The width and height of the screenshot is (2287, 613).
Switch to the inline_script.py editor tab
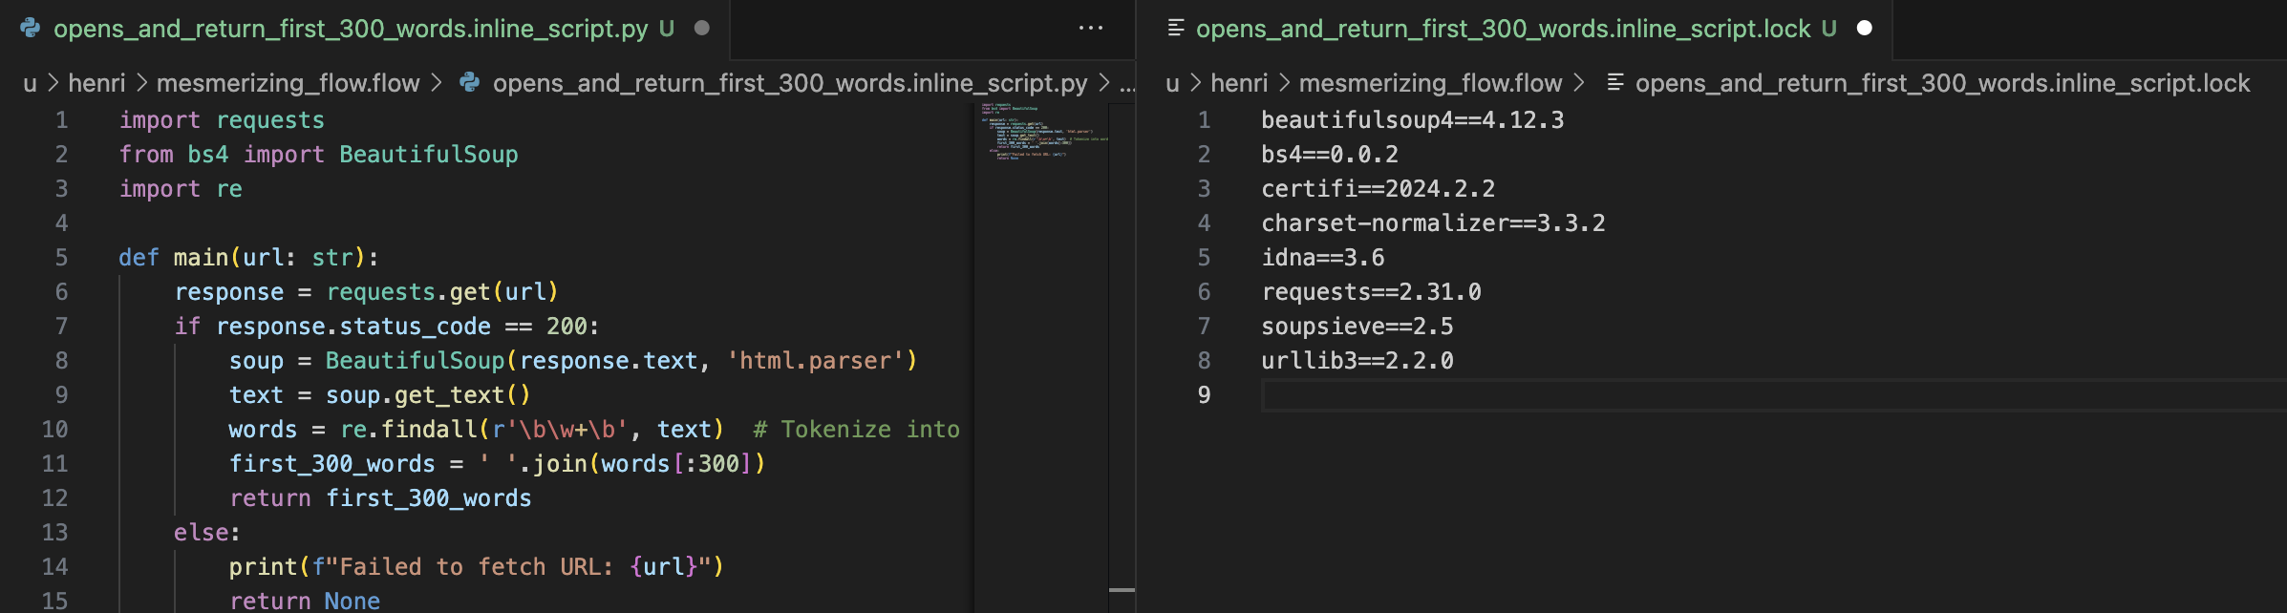pyautogui.click(x=350, y=29)
